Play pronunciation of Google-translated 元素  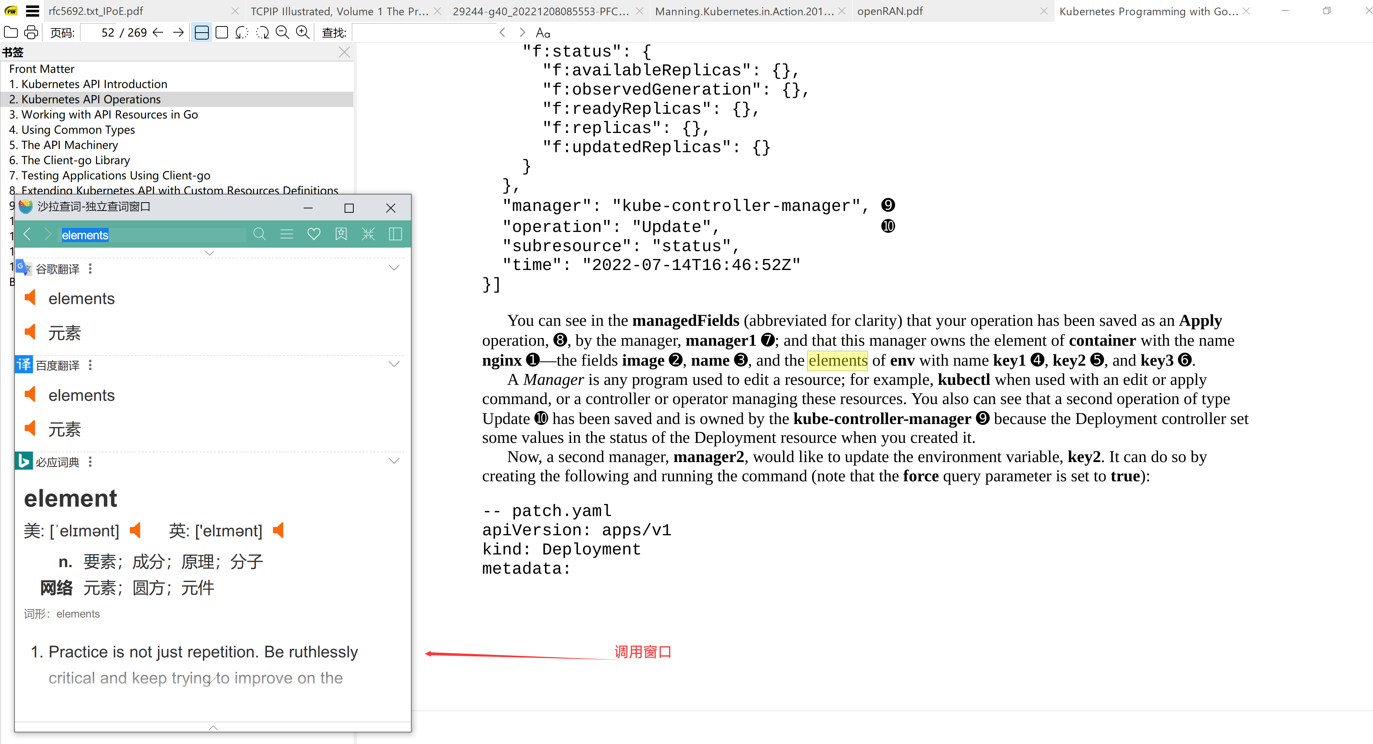(30, 332)
